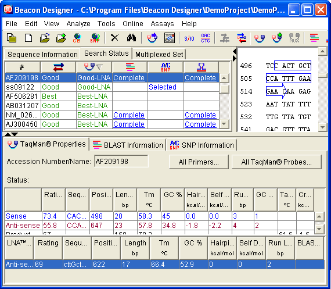
Task: Open template Complete link for AF209198
Action: click(200, 78)
